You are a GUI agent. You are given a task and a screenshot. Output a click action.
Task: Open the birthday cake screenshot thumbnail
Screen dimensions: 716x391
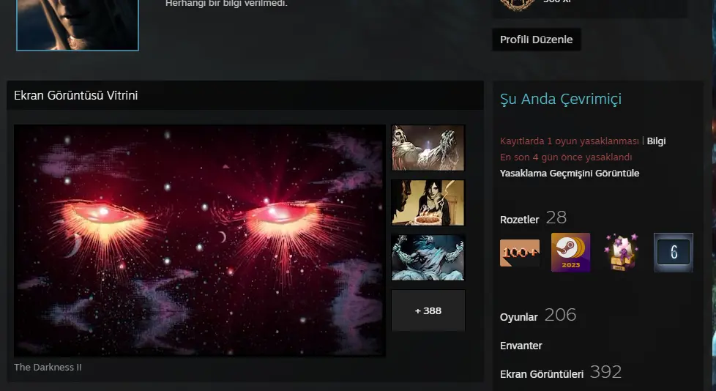(x=428, y=203)
